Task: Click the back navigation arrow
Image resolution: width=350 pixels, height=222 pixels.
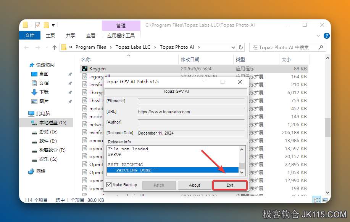Action: point(26,48)
